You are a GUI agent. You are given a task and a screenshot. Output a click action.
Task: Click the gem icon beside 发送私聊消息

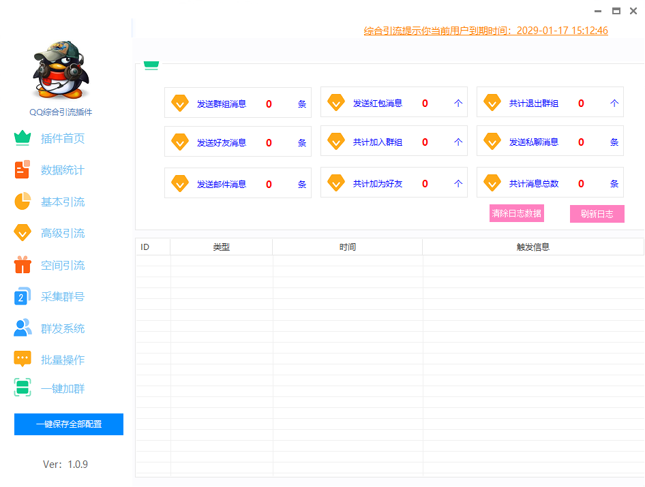click(x=492, y=142)
